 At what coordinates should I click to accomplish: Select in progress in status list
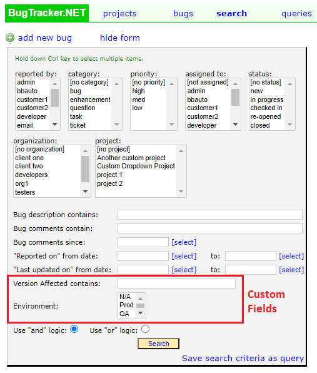(267, 100)
